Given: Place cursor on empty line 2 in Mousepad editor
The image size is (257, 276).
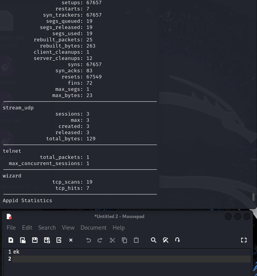Looking at the screenshot, I should (132, 259).
